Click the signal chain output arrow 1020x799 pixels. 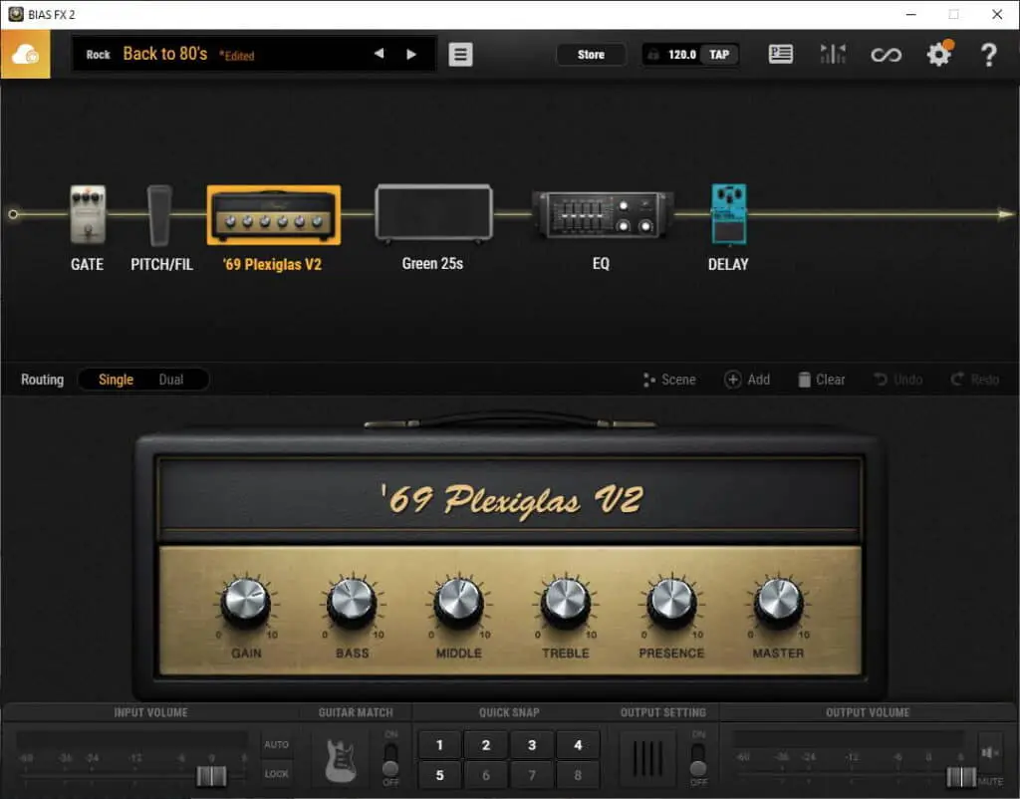click(x=1006, y=213)
